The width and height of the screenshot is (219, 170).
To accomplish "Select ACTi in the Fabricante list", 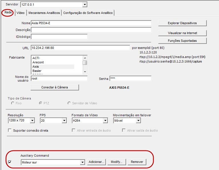I will (36, 58).
